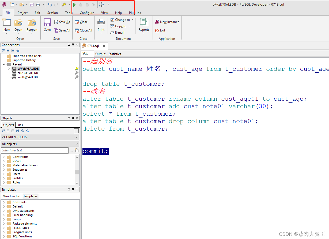This screenshot has height=239, width=329.
Task: Click the add connection plus icon
Action: point(8,50)
